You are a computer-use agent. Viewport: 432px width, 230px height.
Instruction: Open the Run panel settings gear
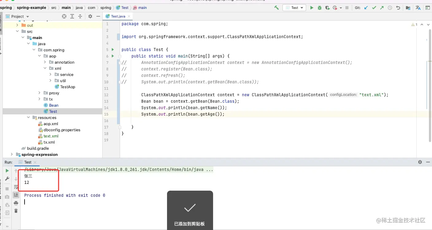coord(420,162)
